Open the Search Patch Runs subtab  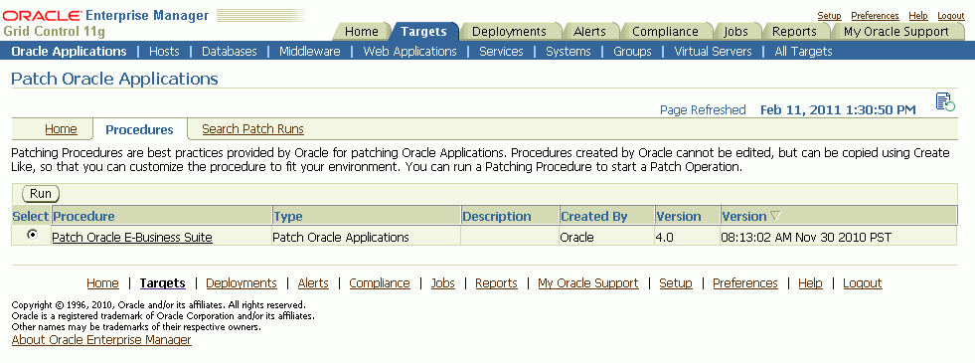coord(253,129)
